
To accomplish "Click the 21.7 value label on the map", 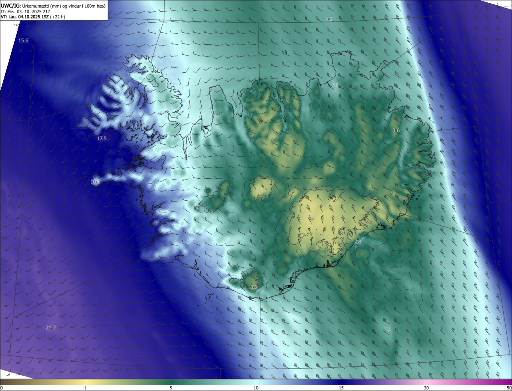I will [51, 328].
